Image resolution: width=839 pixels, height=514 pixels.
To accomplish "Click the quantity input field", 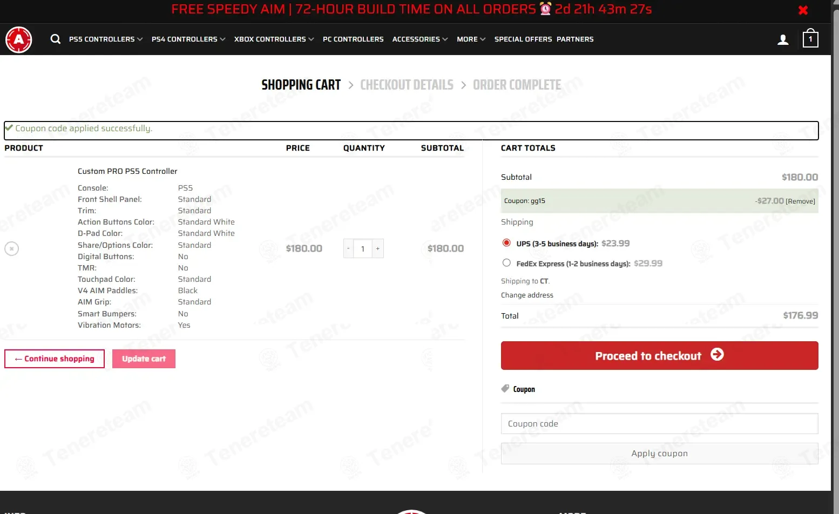I will tap(363, 248).
